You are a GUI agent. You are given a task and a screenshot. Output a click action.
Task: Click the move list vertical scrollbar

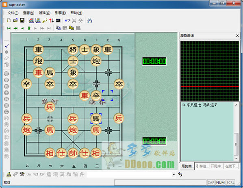coord(236,132)
